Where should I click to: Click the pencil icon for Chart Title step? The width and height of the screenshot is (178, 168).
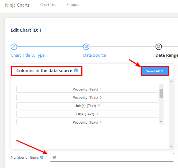click(x=14, y=47)
